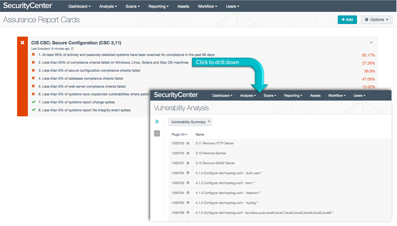Image resolution: width=397 pixels, height=226 pixels.
Task: Collapse the CIS CSC report card arrow
Action: tap(371, 43)
